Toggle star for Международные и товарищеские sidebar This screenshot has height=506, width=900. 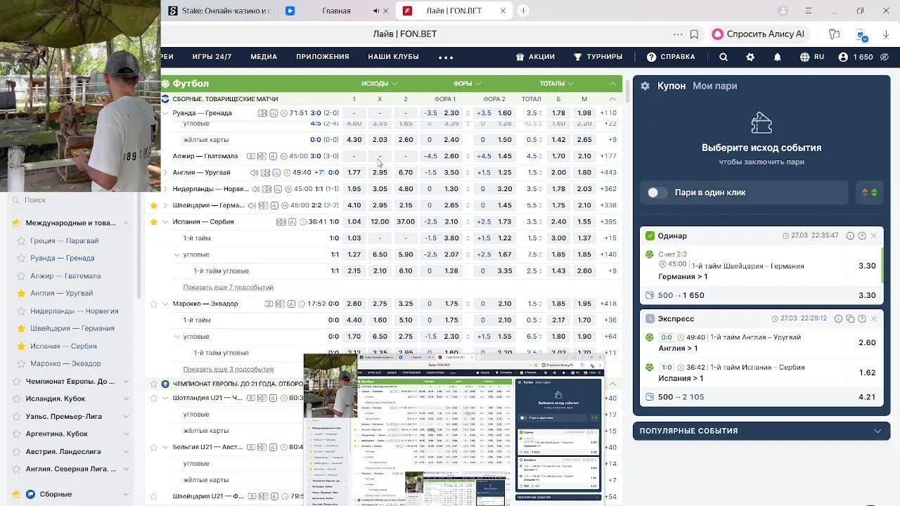coord(16,223)
